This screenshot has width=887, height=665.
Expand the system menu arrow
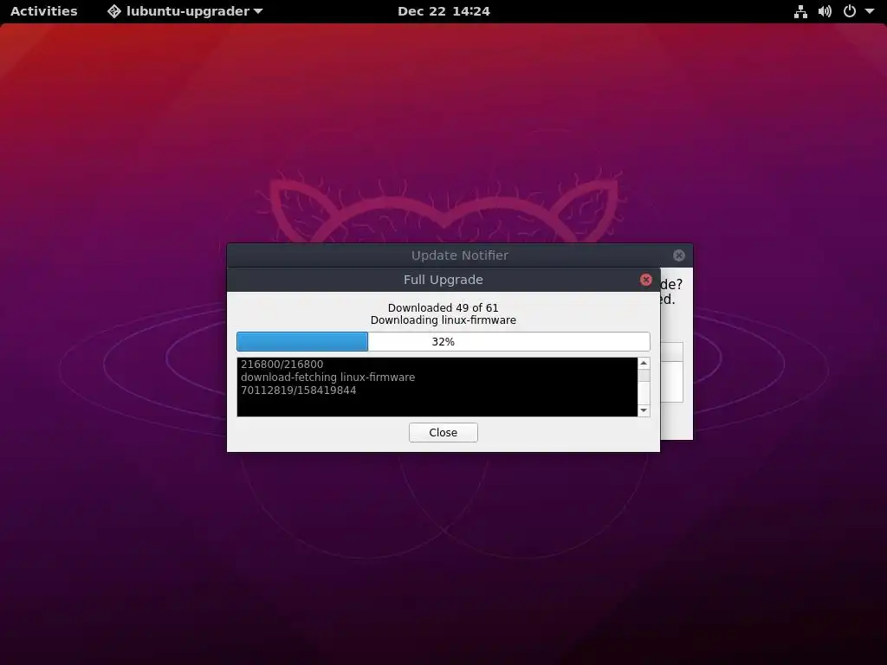tap(870, 11)
